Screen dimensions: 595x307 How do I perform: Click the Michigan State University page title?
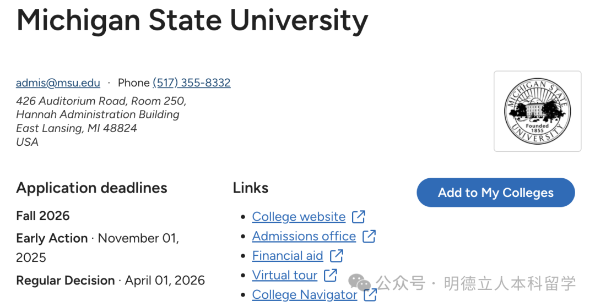(192, 20)
